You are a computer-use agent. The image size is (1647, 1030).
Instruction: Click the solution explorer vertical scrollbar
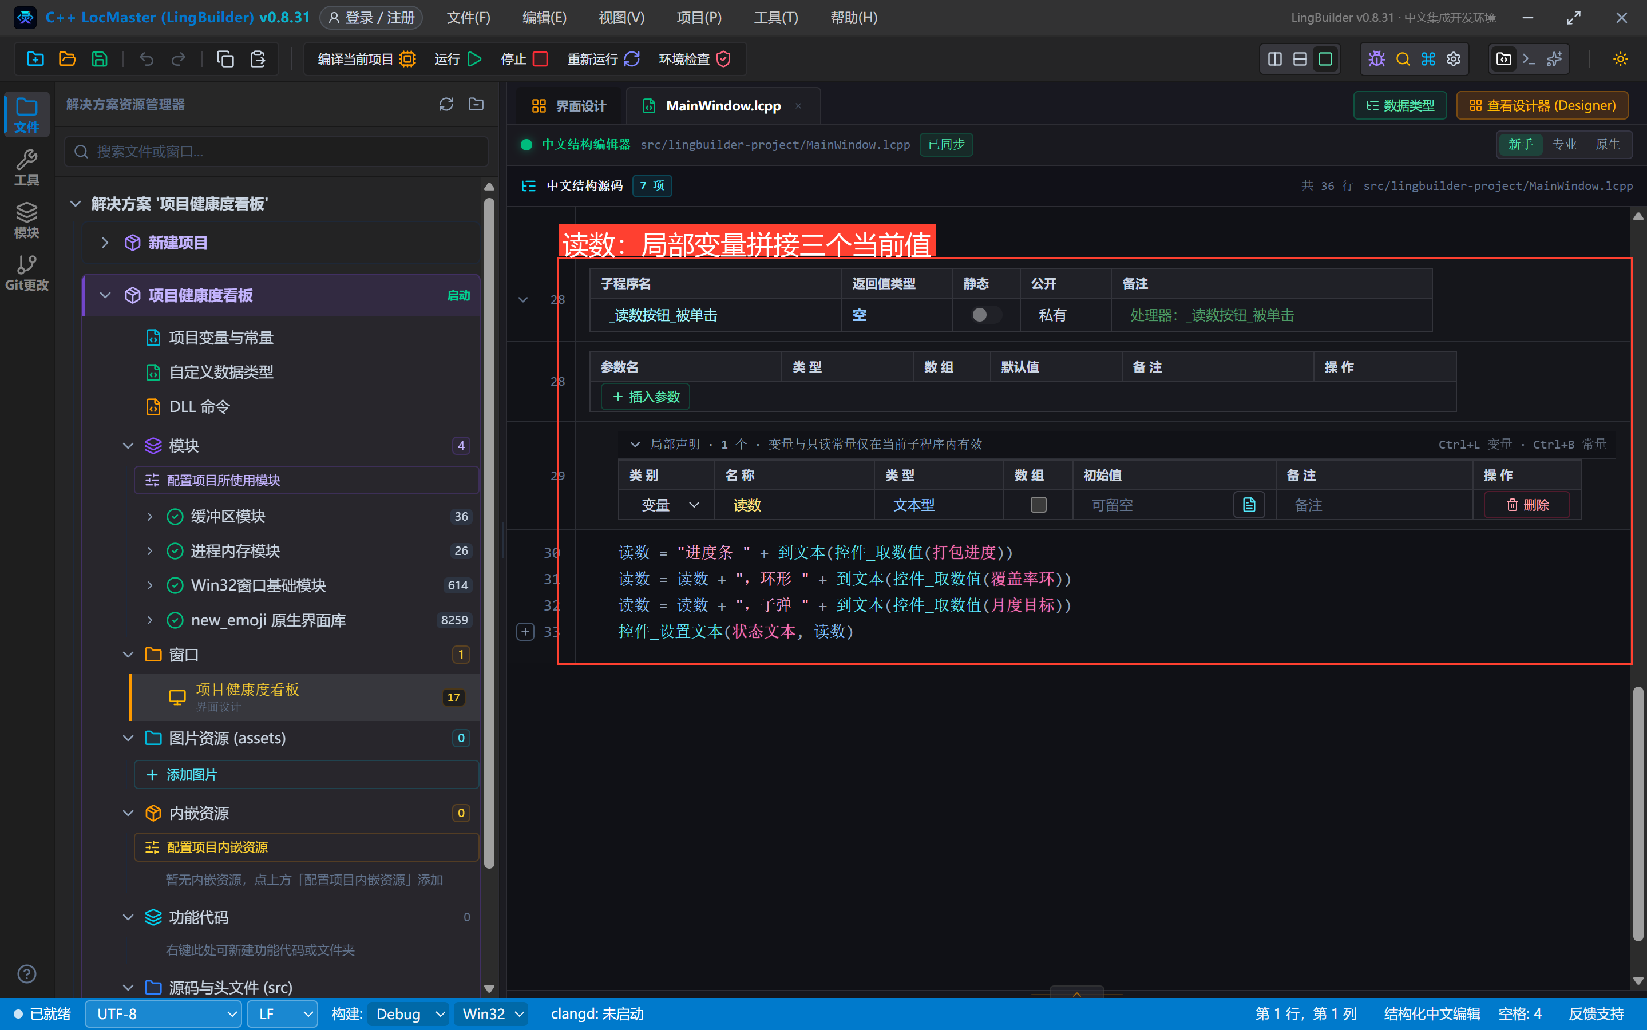point(488,533)
